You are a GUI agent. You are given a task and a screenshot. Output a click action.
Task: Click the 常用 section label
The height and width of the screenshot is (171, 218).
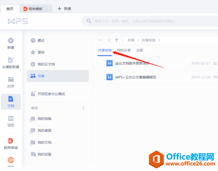34,108
